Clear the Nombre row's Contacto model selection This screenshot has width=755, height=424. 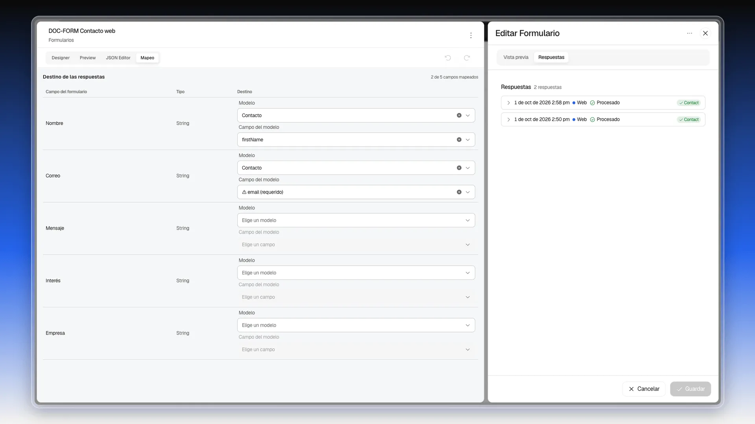[x=459, y=115]
